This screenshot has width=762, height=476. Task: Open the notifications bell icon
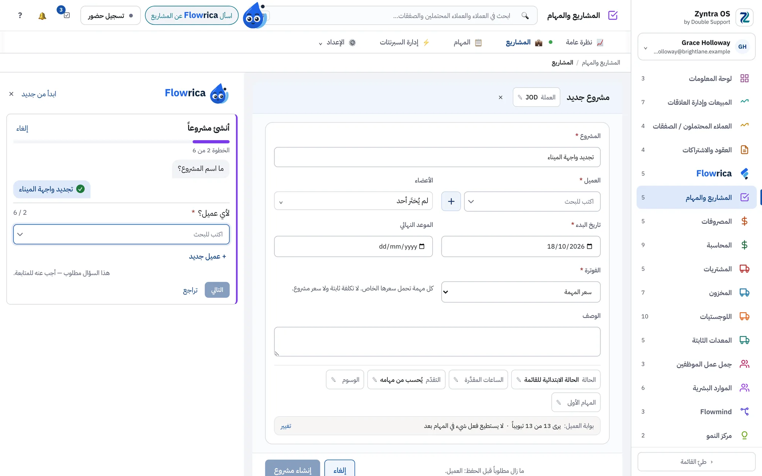[42, 16]
